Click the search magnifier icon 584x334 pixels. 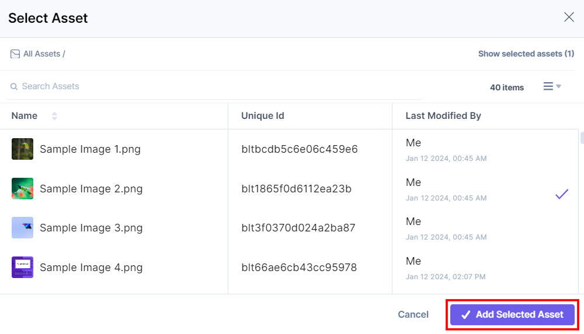click(14, 87)
